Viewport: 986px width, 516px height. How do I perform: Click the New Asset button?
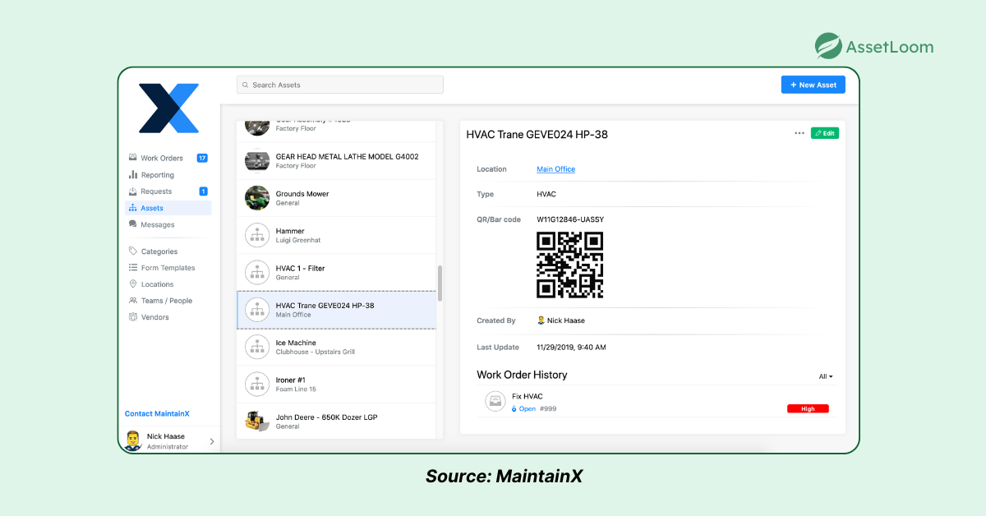pos(813,85)
